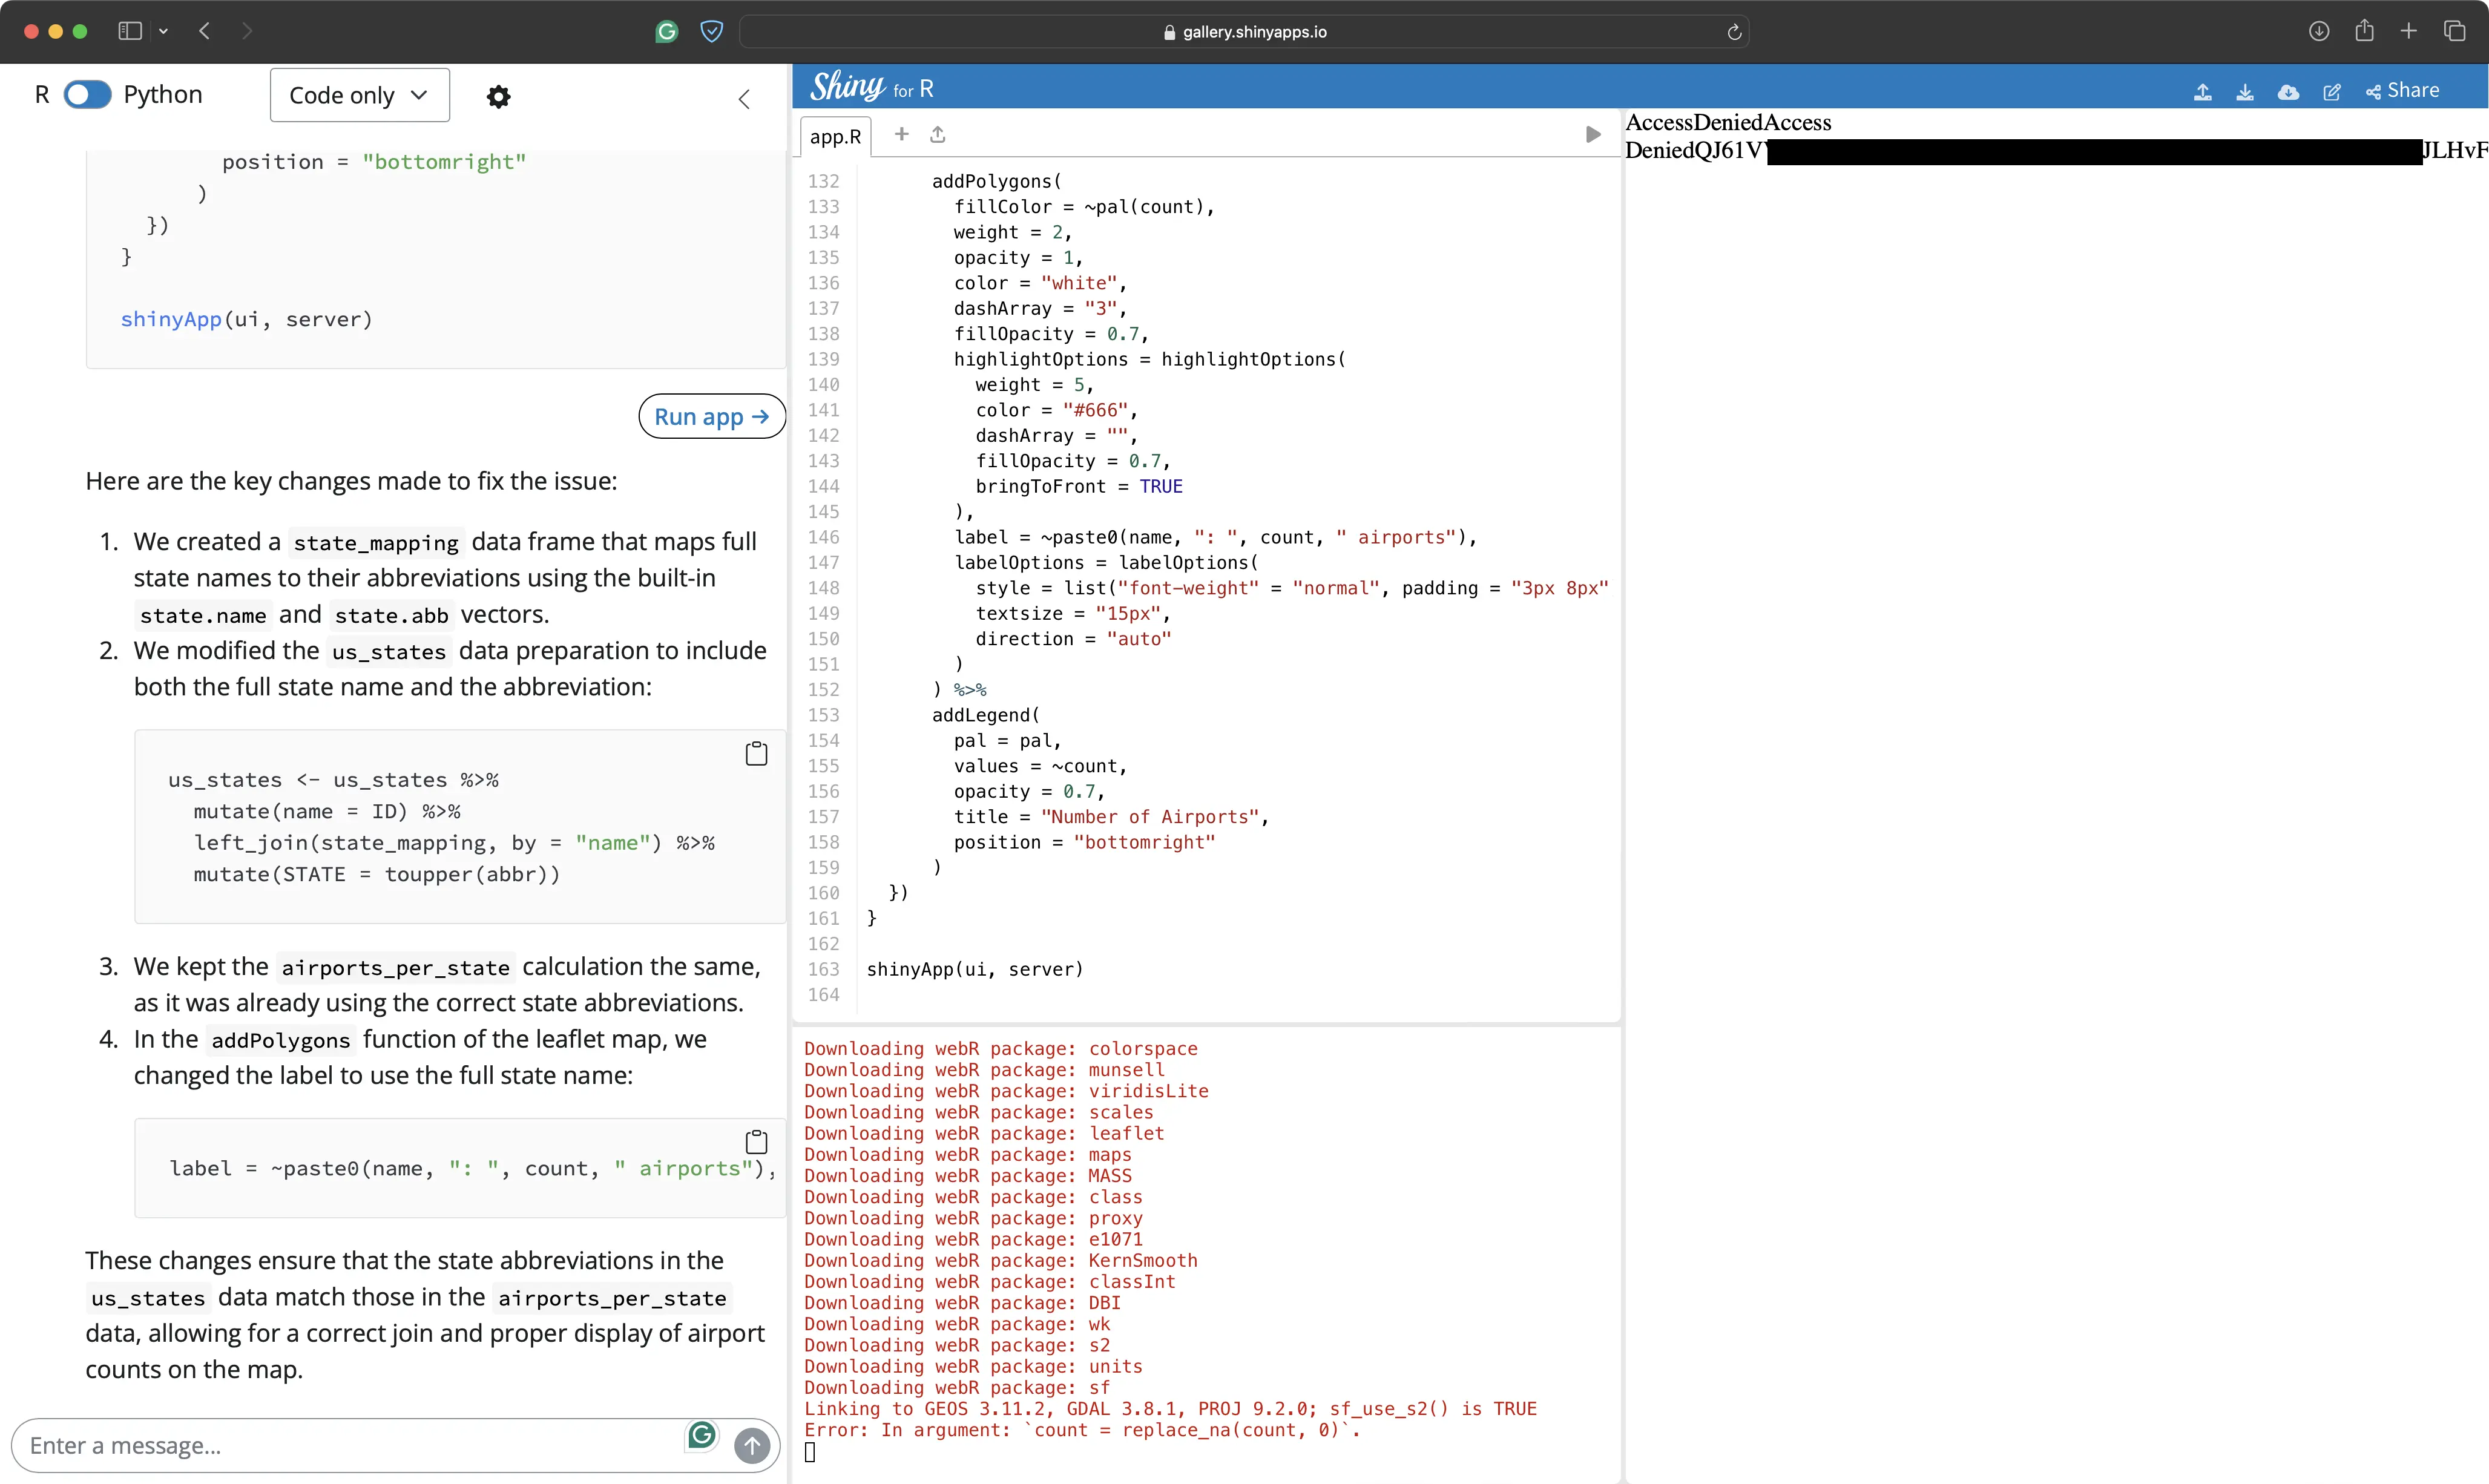
Task: Click the Linking to GEOS console line
Action: coord(1170,1409)
